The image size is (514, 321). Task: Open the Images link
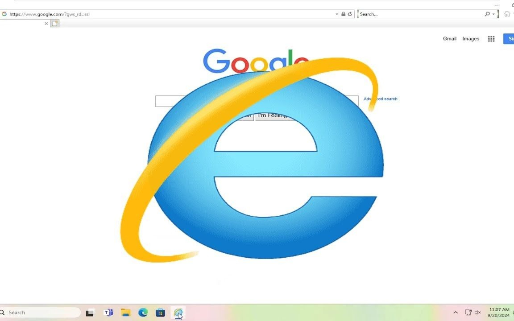pyautogui.click(x=471, y=39)
